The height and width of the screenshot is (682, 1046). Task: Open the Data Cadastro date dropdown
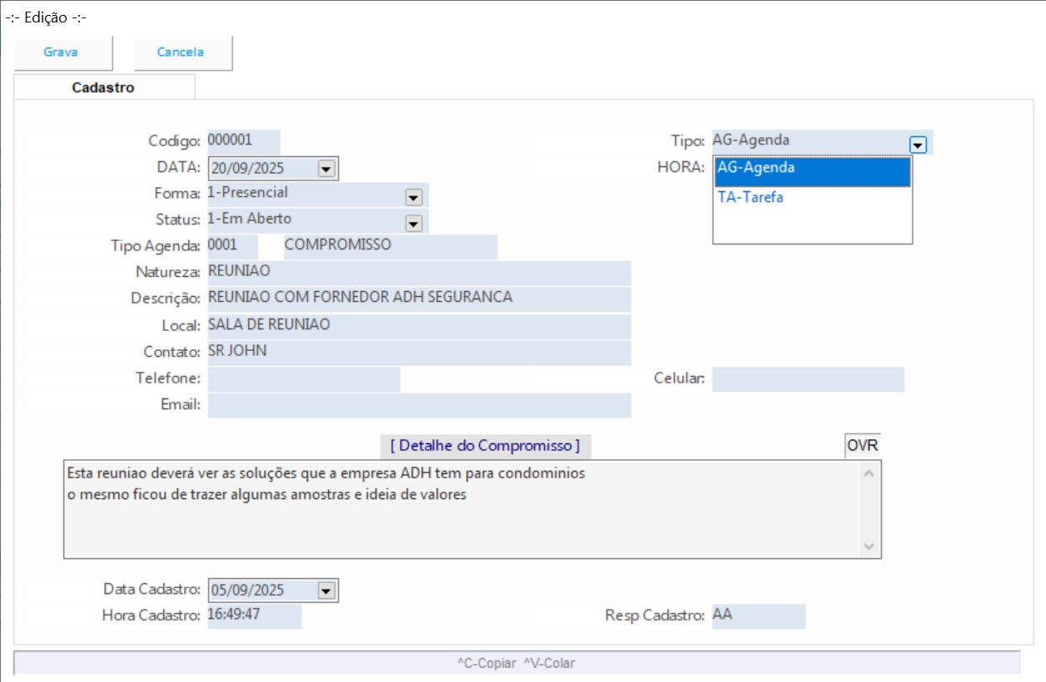pyautogui.click(x=326, y=591)
